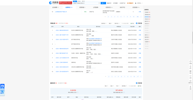Switch to the 知识产权 tab
The width and height of the screenshot is (193, 100).
(123, 7)
